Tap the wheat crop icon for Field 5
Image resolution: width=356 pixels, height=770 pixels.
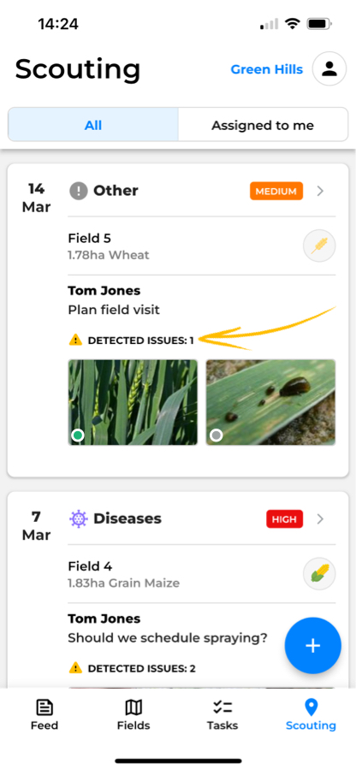pos(319,245)
